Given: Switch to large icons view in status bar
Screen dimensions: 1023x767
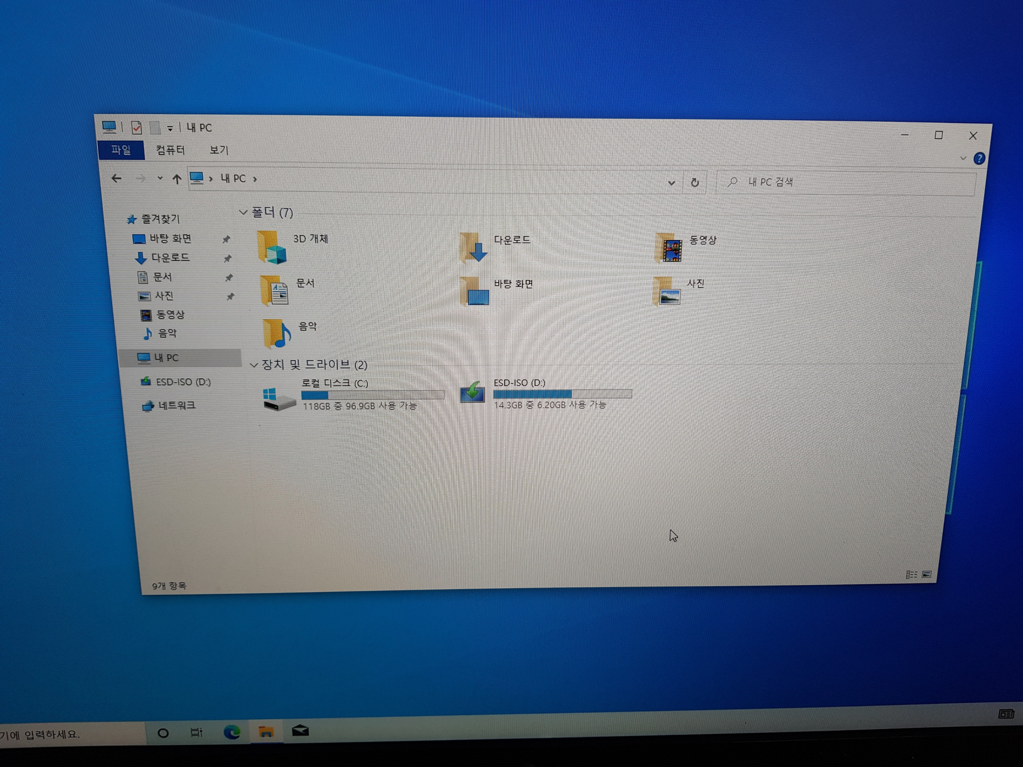Looking at the screenshot, I should (927, 574).
